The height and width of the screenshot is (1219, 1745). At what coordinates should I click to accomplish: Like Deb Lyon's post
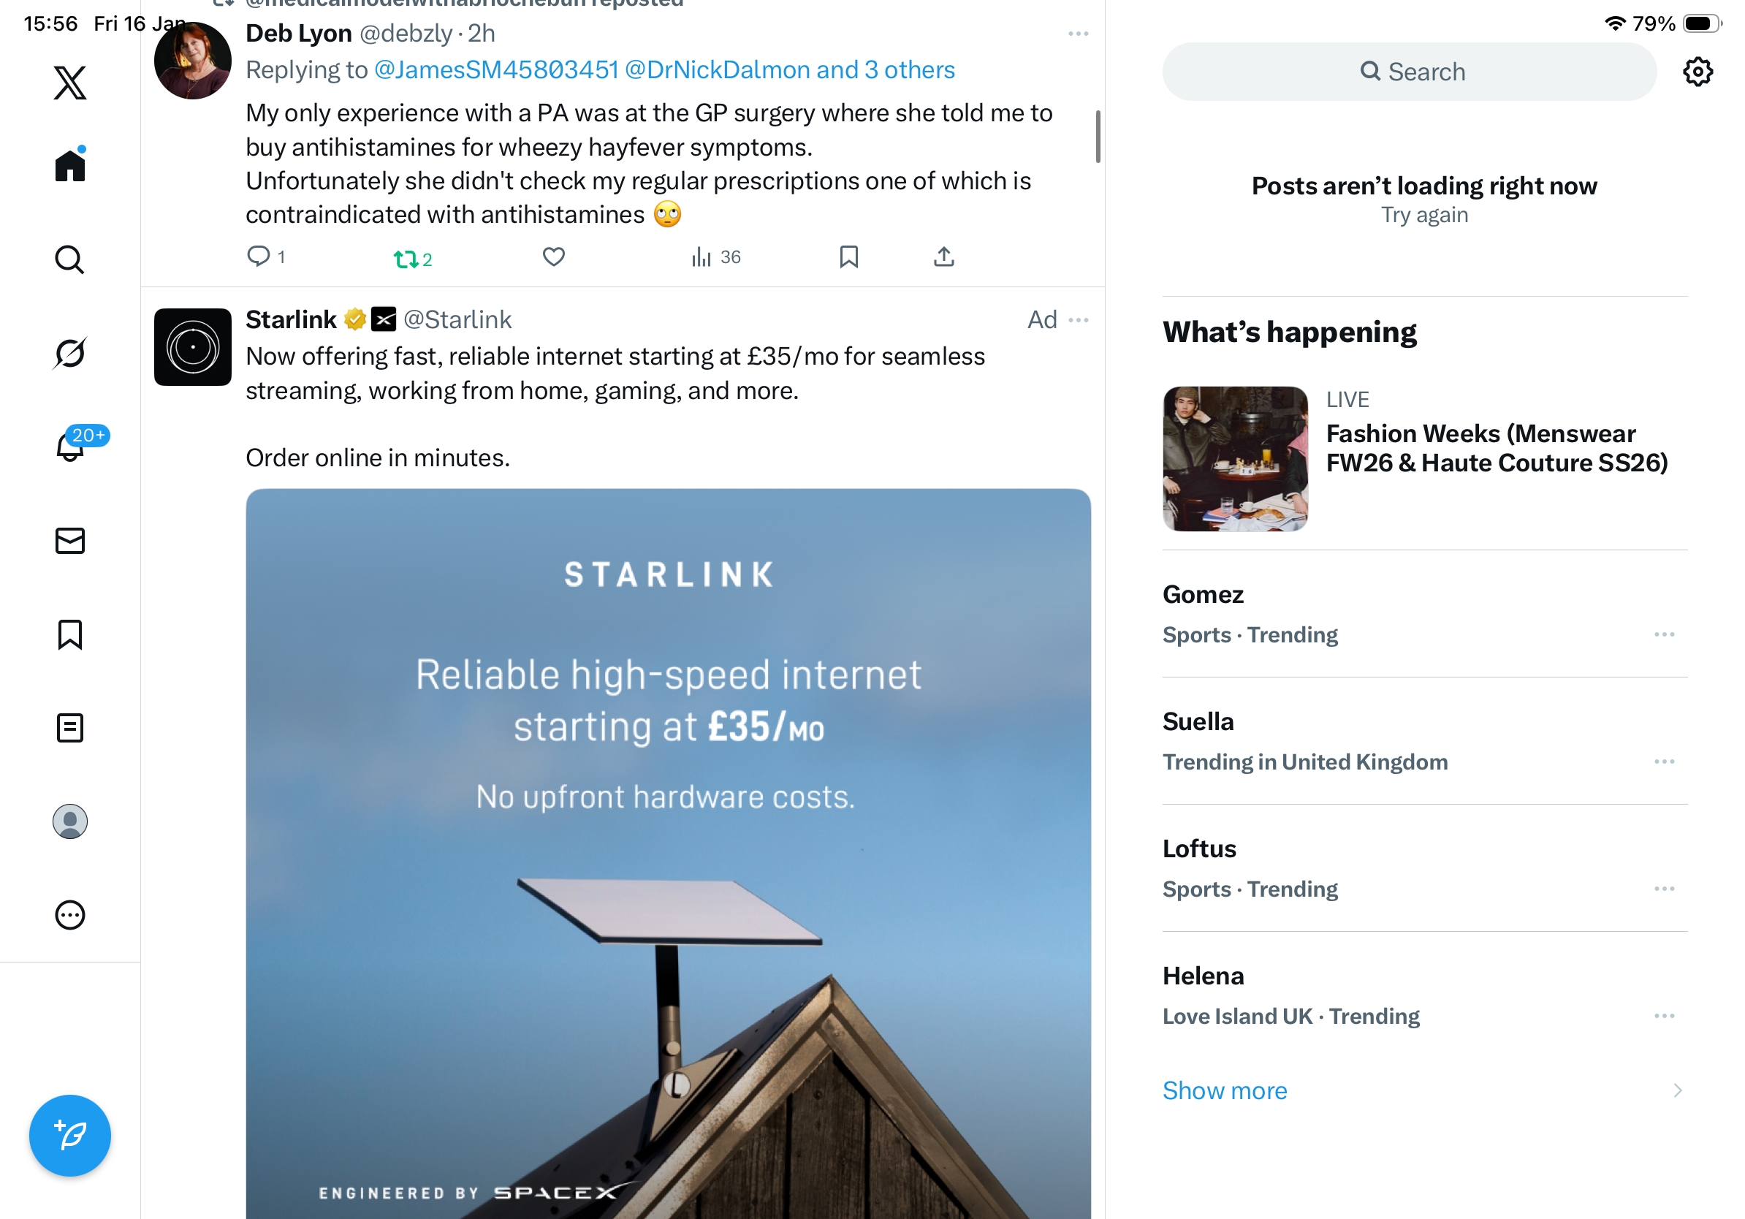[553, 257]
